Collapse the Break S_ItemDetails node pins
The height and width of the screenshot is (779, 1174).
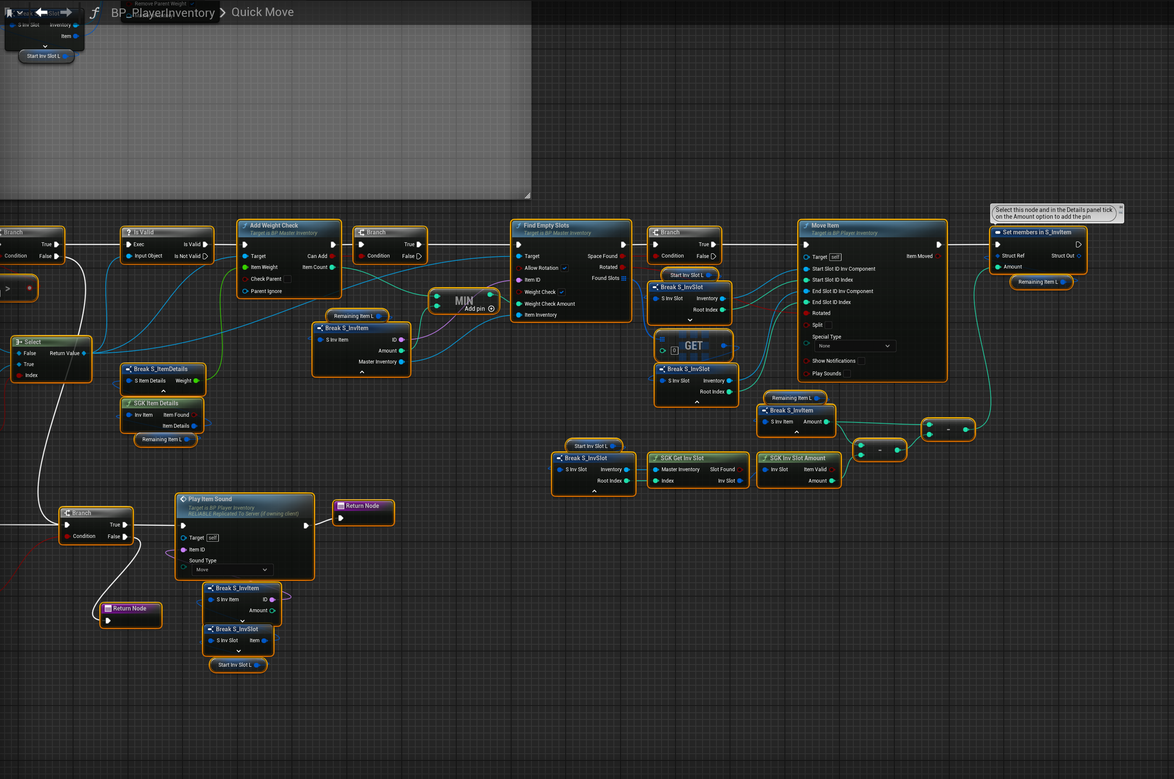click(163, 391)
